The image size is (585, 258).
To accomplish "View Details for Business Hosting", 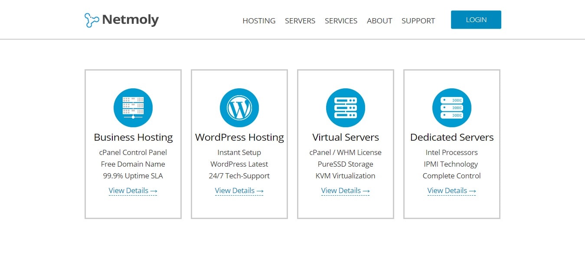I will tap(133, 190).
